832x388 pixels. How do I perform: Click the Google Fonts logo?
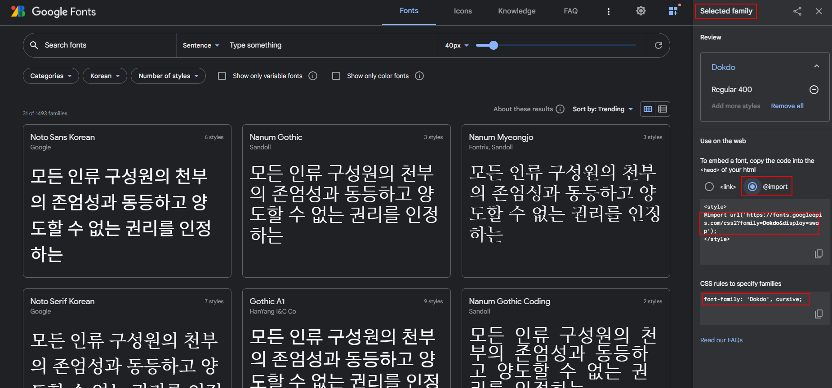[53, 11]
